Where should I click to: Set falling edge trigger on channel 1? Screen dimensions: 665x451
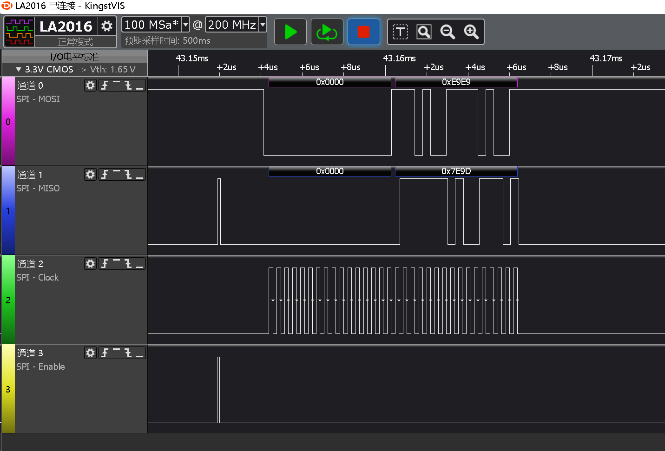pyautogui.click(x=128, y=174)
